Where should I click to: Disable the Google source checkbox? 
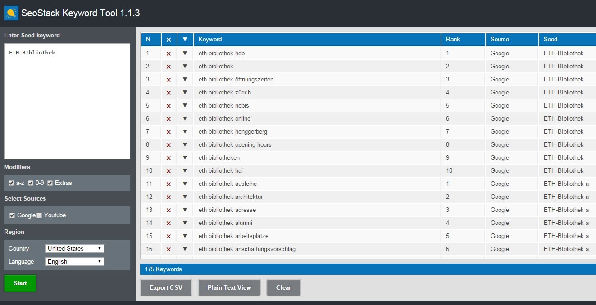pyautogui.click(x=12, y=215)
